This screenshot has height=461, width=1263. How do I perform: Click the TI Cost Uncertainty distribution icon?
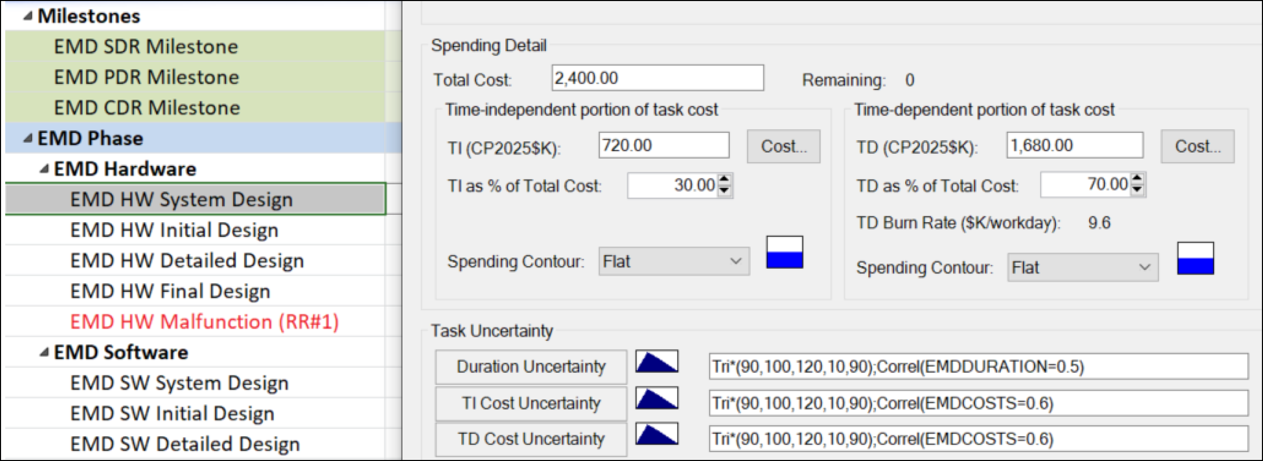point(656,398)
